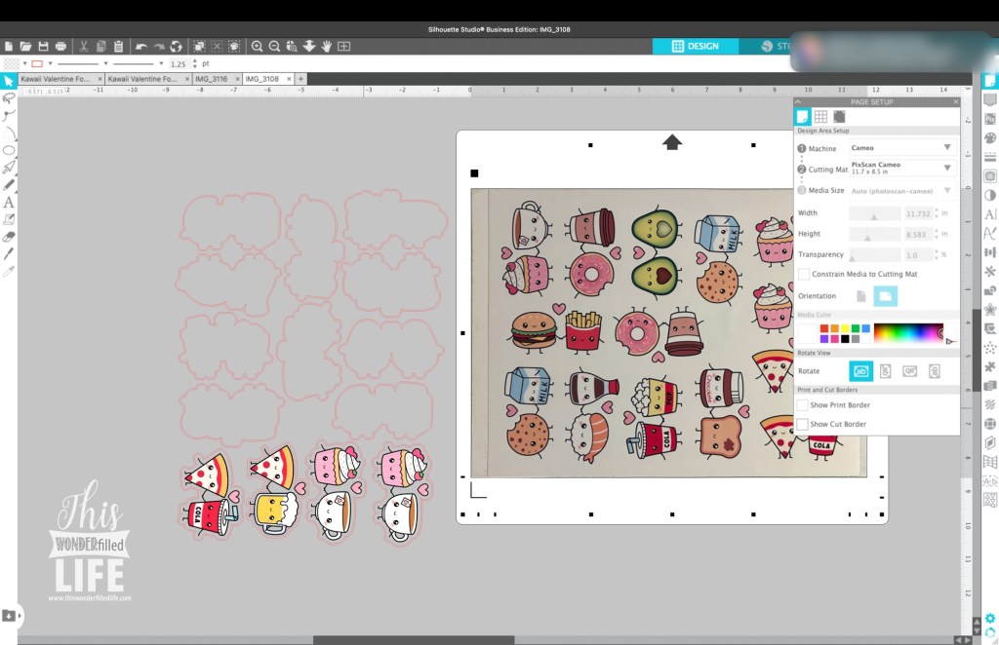Select the Knife tool
This screenshot has width=999, height=645.
click(9, 252)
